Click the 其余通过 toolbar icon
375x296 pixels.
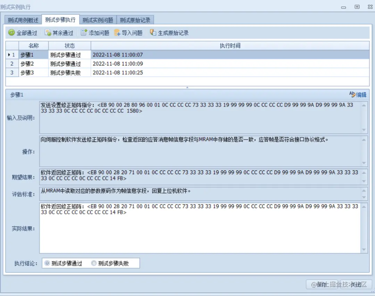coord(48,33)
